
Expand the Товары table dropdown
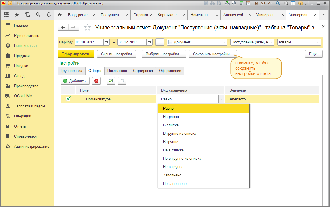(318, 42)
